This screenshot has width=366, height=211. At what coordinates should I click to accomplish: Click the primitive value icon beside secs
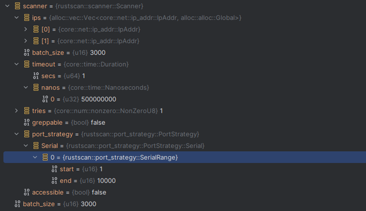point(36,76)
